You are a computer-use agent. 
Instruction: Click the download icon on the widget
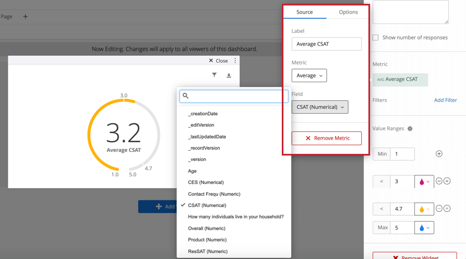(229, 75)
